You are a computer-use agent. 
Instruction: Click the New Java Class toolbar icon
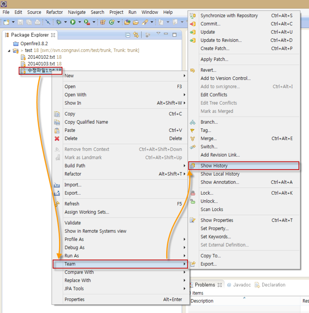click(111, 22)
